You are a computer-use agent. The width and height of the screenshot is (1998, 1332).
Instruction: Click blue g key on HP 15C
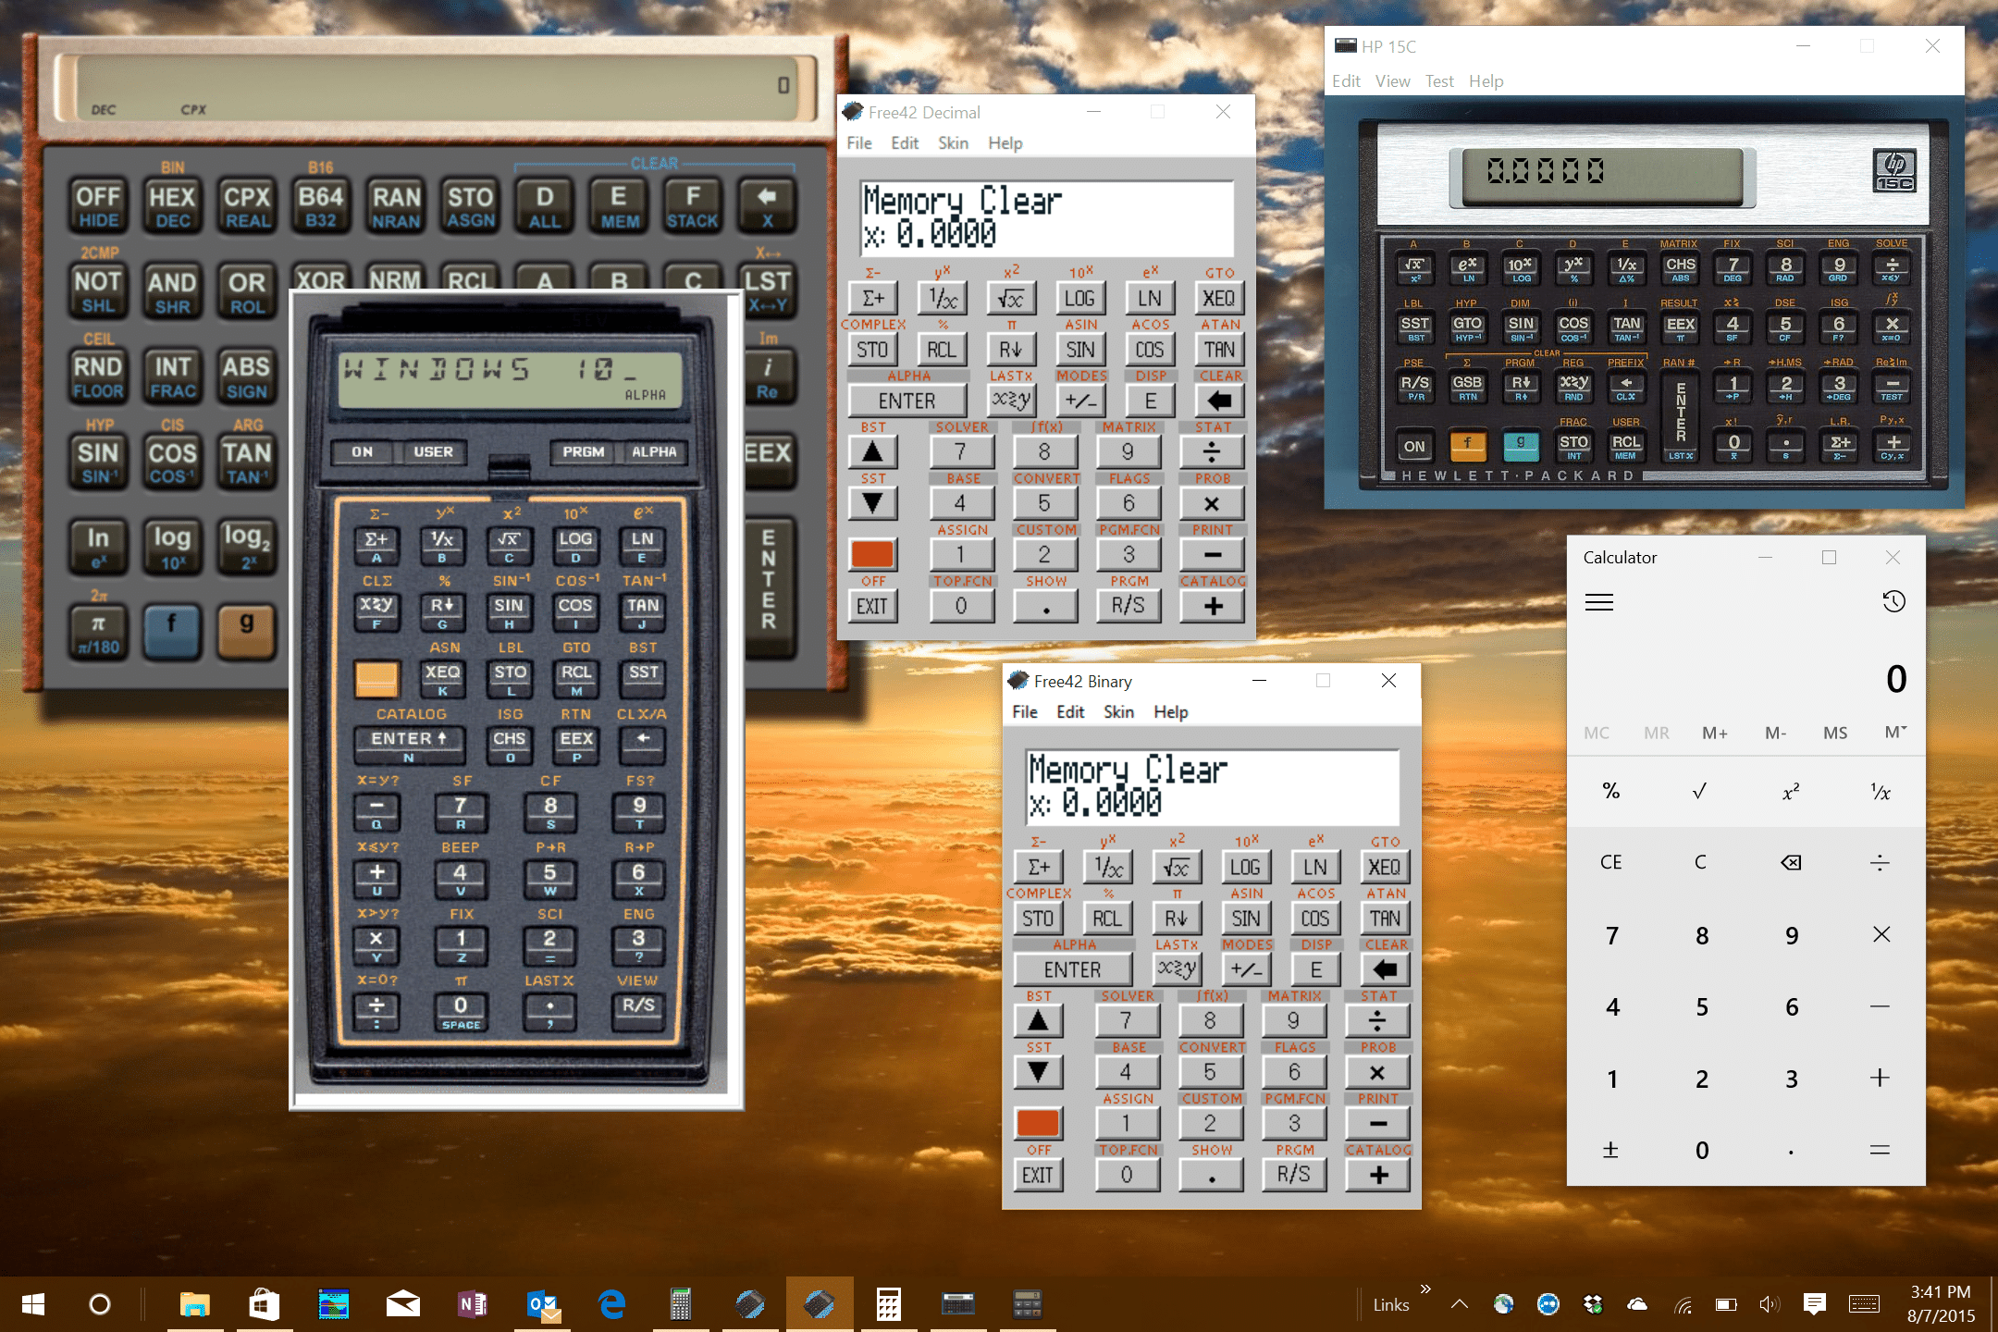pyautogui.click(x=1521, y=445)
